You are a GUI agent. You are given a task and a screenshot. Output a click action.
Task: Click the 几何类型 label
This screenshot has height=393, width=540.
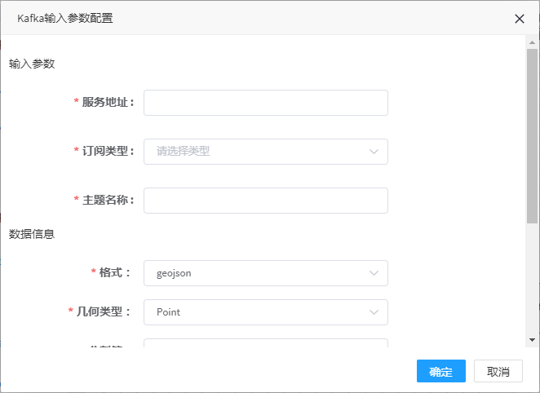(104, 311)
